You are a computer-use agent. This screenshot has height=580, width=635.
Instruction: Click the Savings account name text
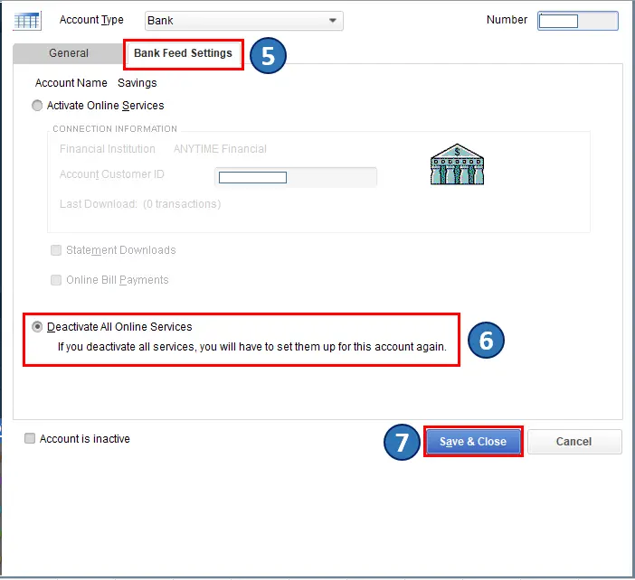(x=137, y=83)
